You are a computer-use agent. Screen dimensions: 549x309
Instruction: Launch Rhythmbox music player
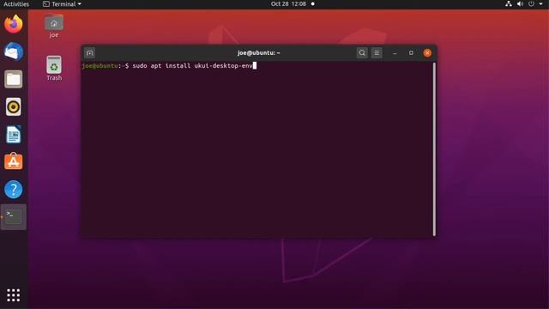coord(14,106)
